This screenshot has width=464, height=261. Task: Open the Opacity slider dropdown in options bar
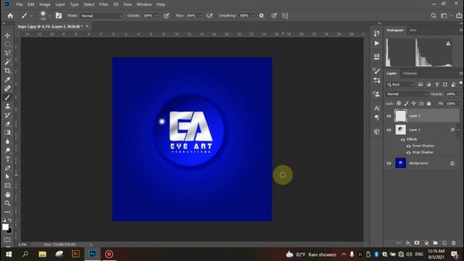click(x=157, y=16)
